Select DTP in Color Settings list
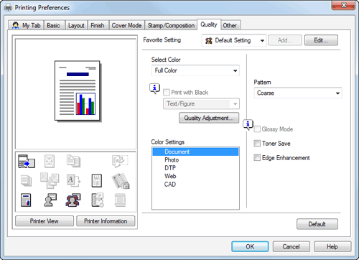 pos(195,168)
